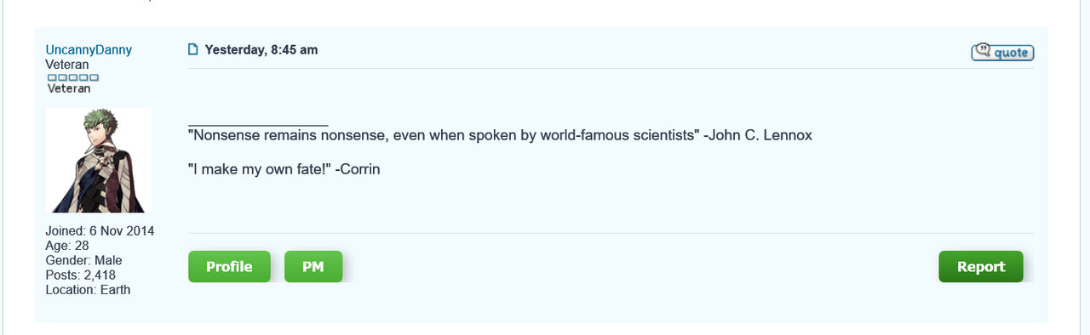Click the five-square rank pips indicator
The height and width of the screenshot is (335, 1090).
click(x=73, y=77)
